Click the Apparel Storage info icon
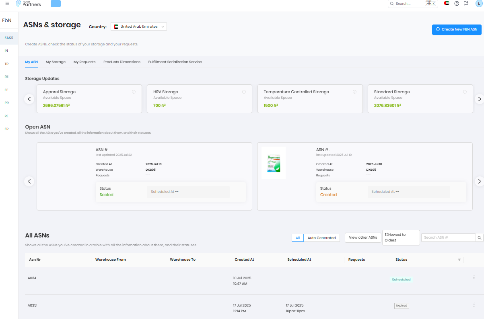Screen dimensions: 484x319 click(134, 92)
